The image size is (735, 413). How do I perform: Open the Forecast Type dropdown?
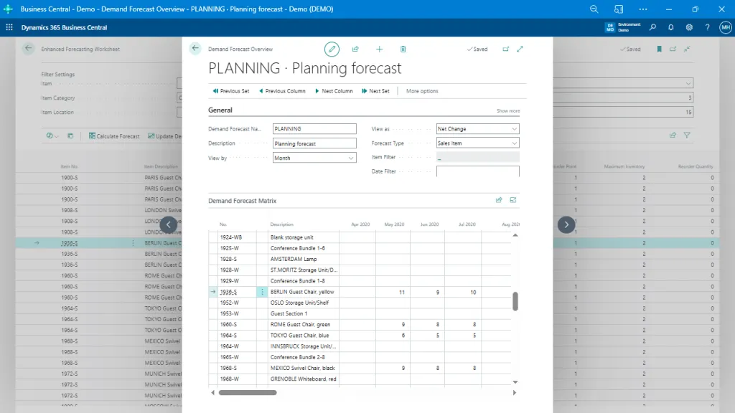pos(515,143)
